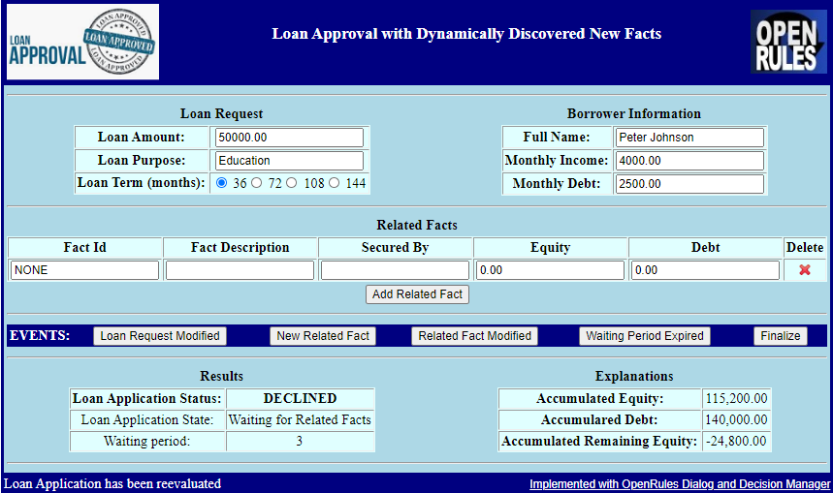Focus the Fact Description input in row

pyautogui.click(x=240, y=270)
